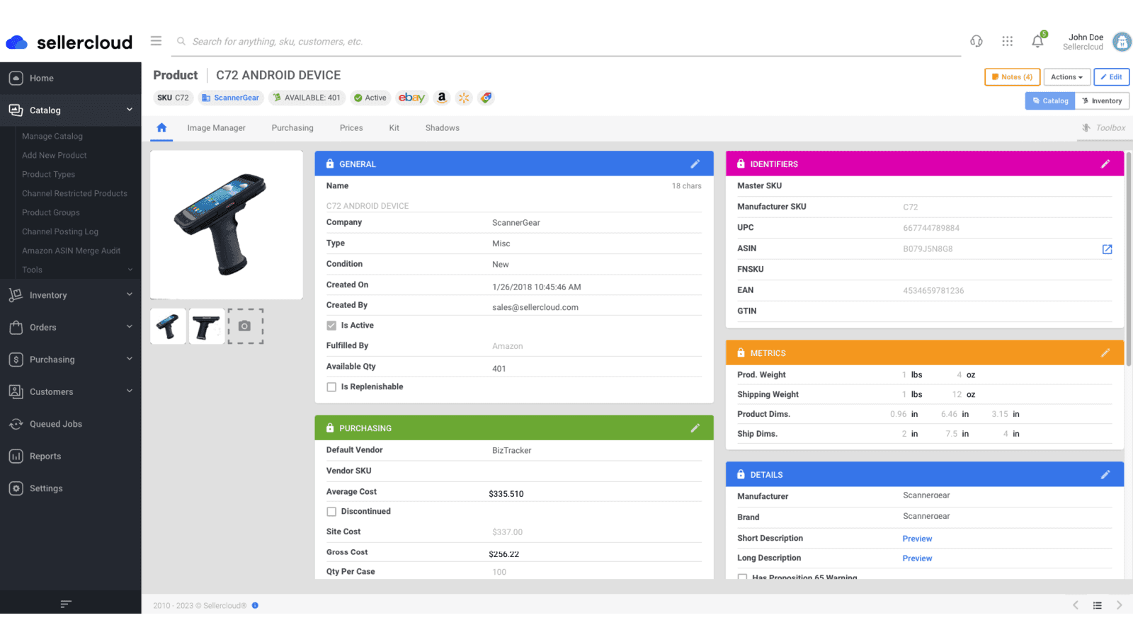The width and height of the screenshot is (1133, 637).
Task: Click the support headset icon
Action: [977, 41]
